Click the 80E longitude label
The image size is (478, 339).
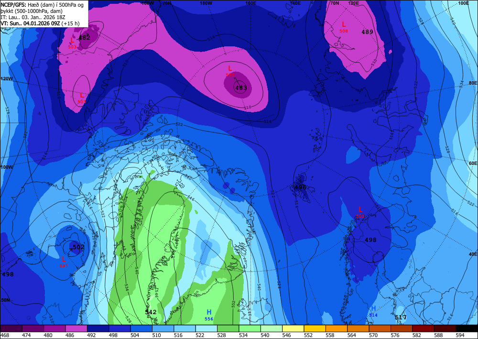473,83
